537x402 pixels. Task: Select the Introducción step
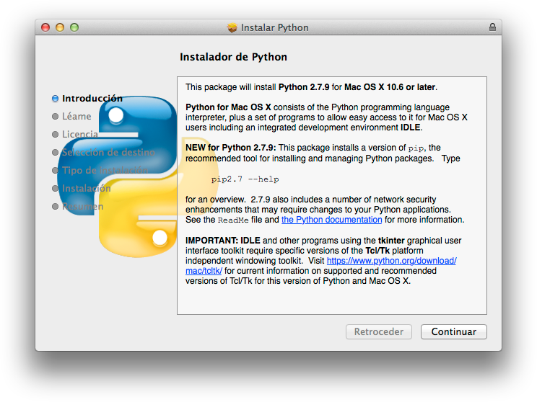point(92,99)
